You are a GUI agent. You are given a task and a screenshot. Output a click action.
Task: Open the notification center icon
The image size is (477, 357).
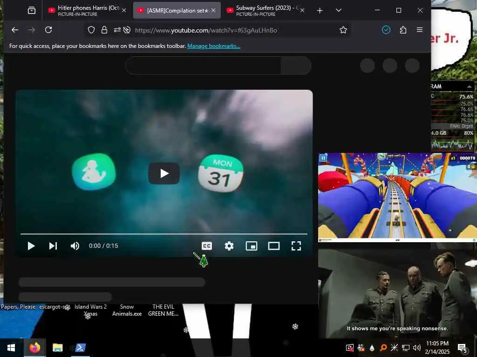pyautogui.click(x=463, y=348)
